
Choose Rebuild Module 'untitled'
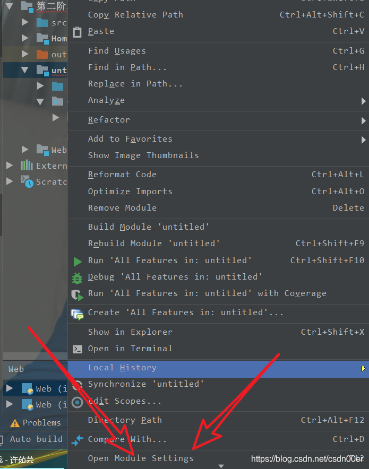218,244
